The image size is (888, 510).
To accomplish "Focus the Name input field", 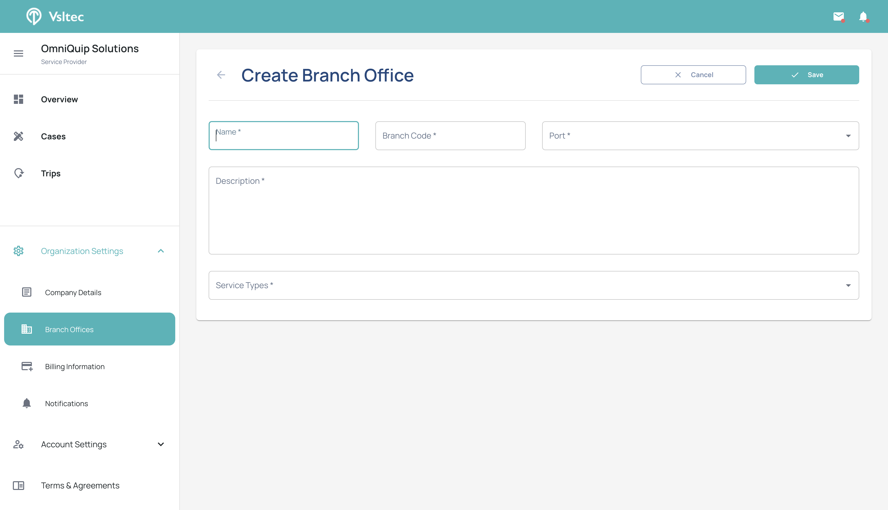I will (283, 135).
